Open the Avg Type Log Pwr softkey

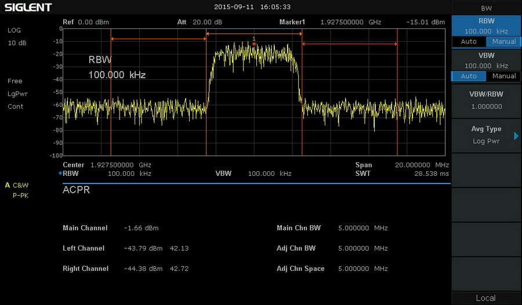click(486, 135)
